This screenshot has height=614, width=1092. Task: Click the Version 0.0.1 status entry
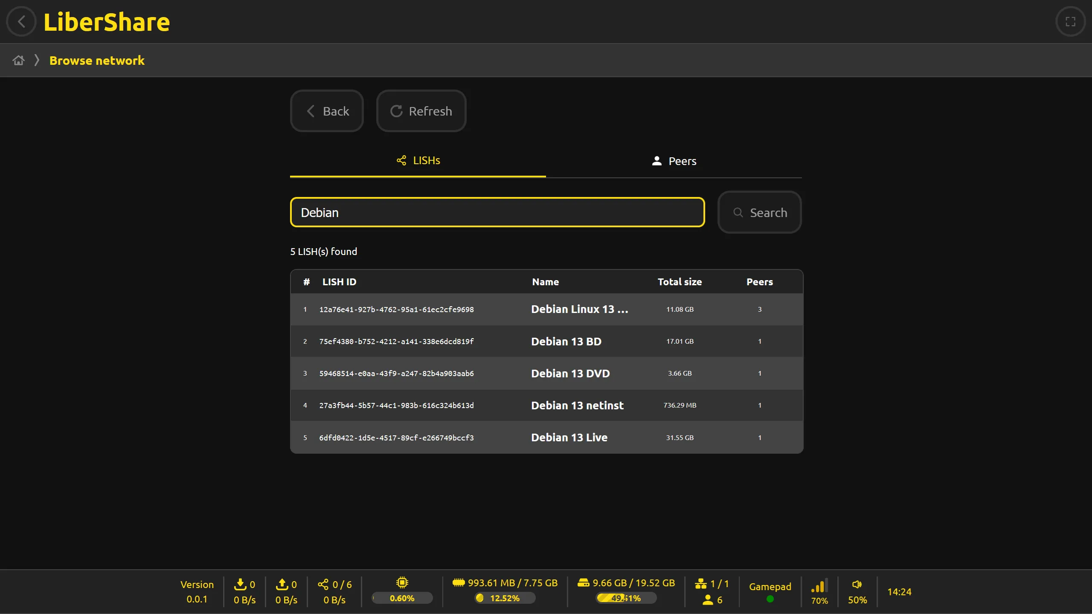pyautogui.click(x=197, y=592)
